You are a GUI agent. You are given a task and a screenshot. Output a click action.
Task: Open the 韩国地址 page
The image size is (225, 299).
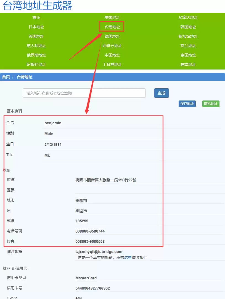[188, 27]
